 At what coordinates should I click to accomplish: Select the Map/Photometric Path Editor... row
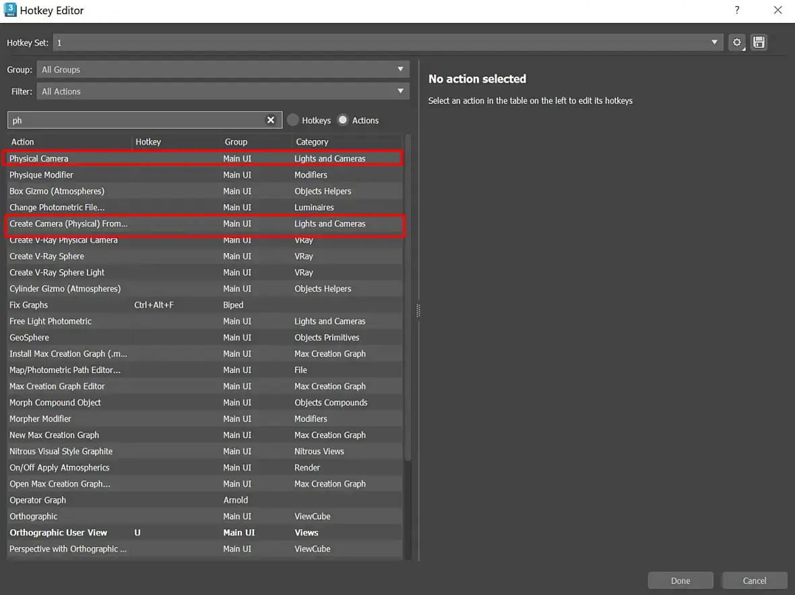pyautogui.click(x=205, y=370)
